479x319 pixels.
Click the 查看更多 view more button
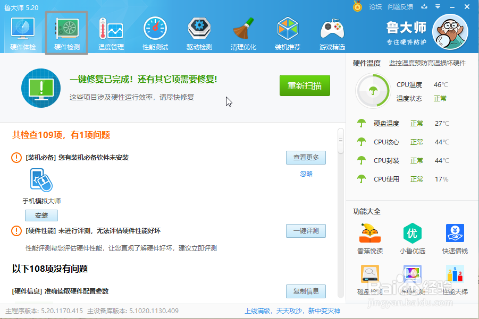coord(306,157)
